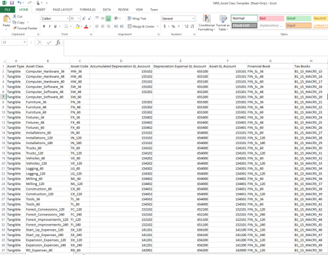Open the General number format dropdown
Viewport: 328px width, 255px height.
point(193,19)
